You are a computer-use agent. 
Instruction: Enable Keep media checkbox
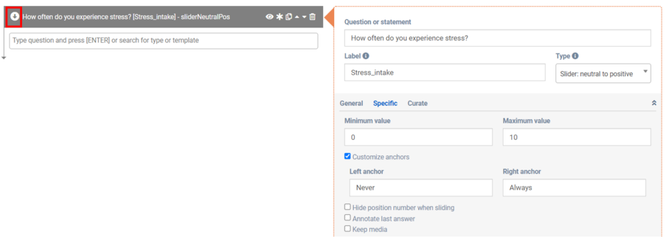(x=348, y=229)
